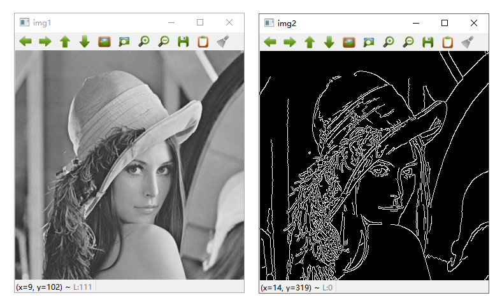This screenshot has height=307, width=502.
Task: Zoom in on img2 edge image
Action: pos(389,42)
